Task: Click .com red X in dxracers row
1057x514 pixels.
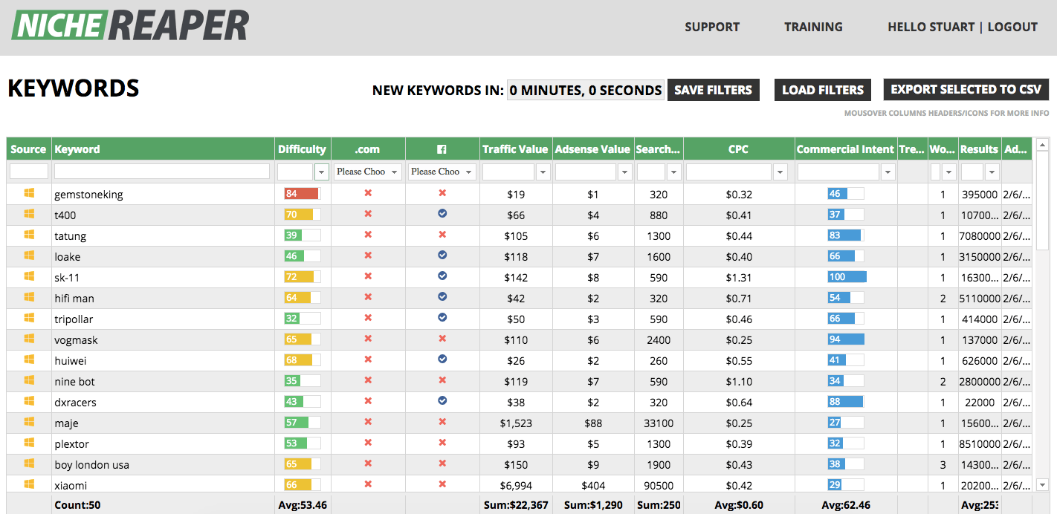Action: tap(367, 401)
